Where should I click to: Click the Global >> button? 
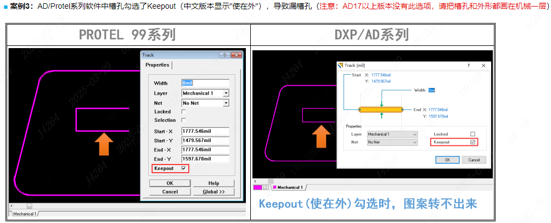pos(213,191)
